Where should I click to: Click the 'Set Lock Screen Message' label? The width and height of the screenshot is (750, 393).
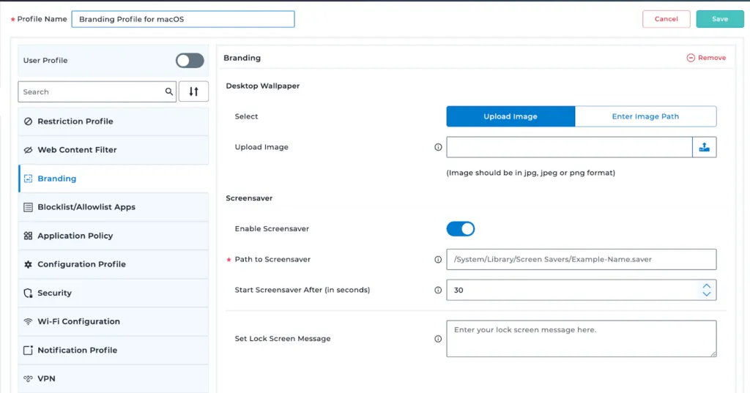tap(283, 339)
